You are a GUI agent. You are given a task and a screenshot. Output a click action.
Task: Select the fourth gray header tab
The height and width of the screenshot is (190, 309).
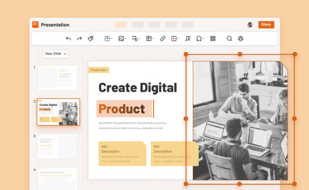171,25
